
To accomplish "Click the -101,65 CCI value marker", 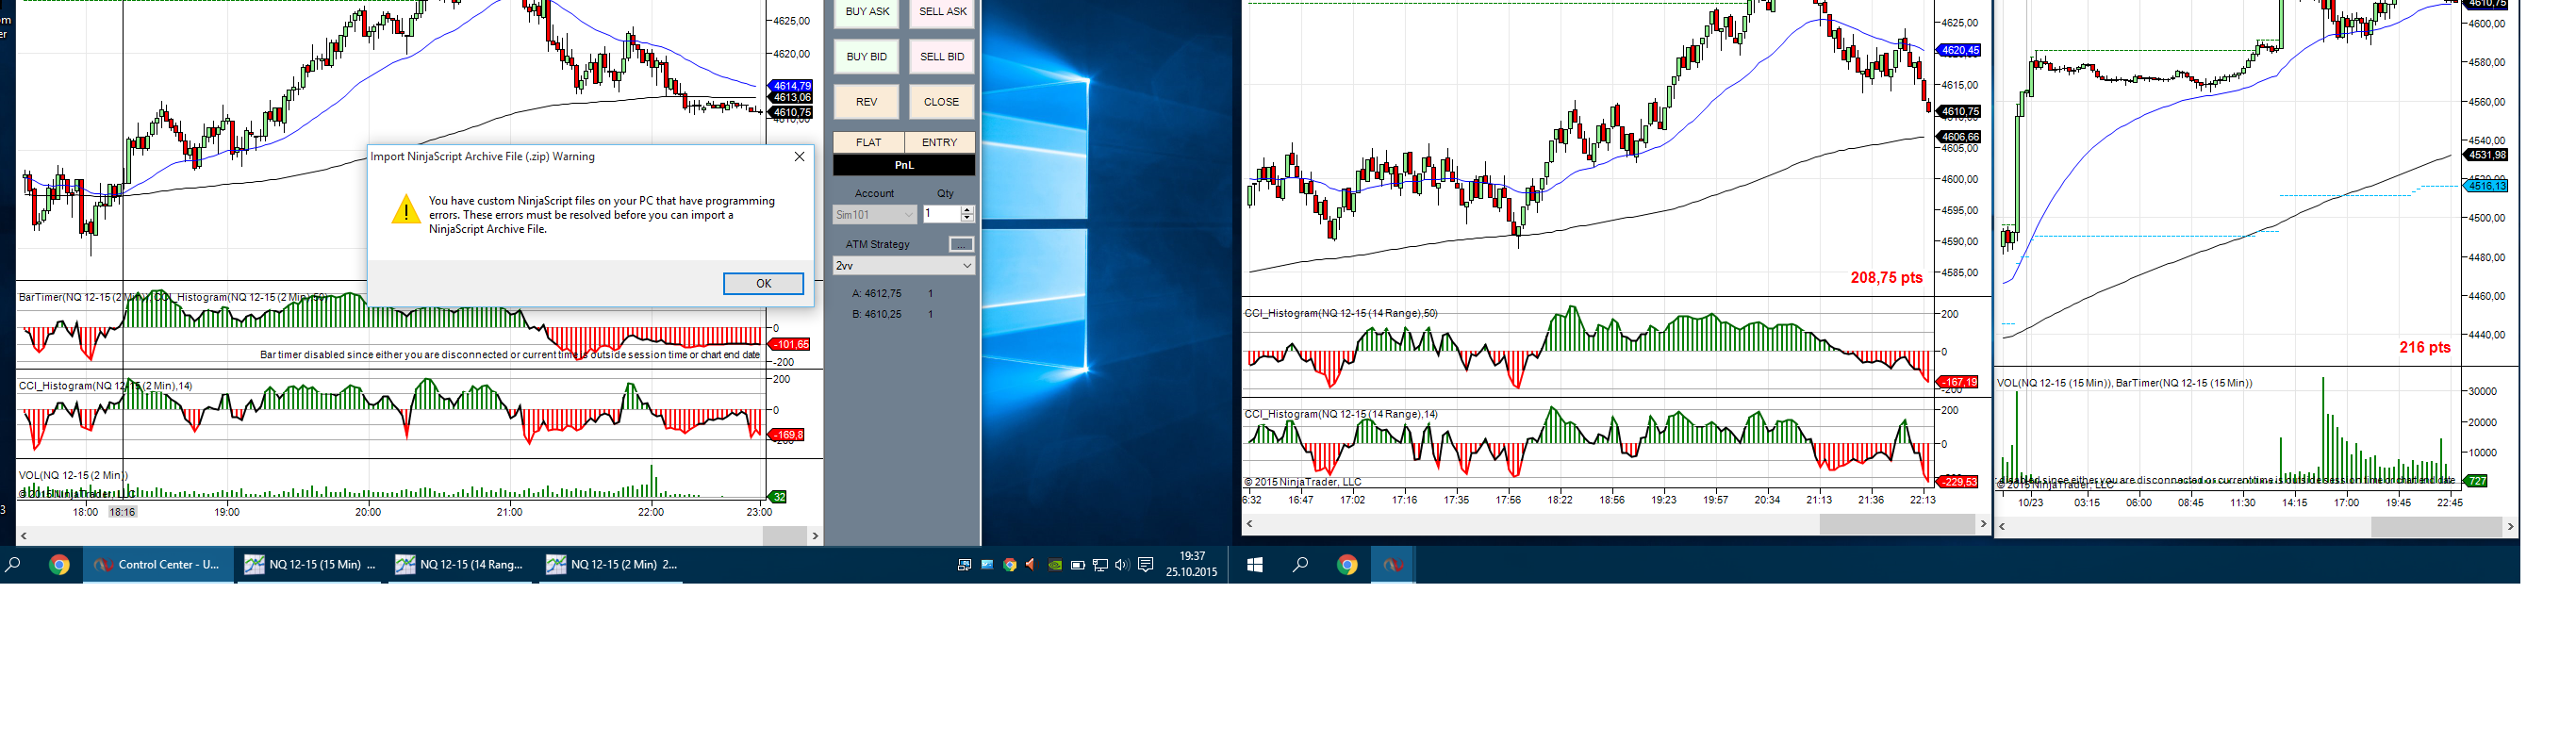I will 789,344.
